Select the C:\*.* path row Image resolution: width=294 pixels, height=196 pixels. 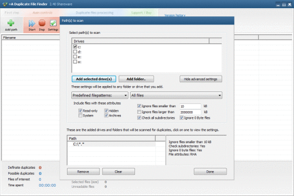tap(112, 144)
